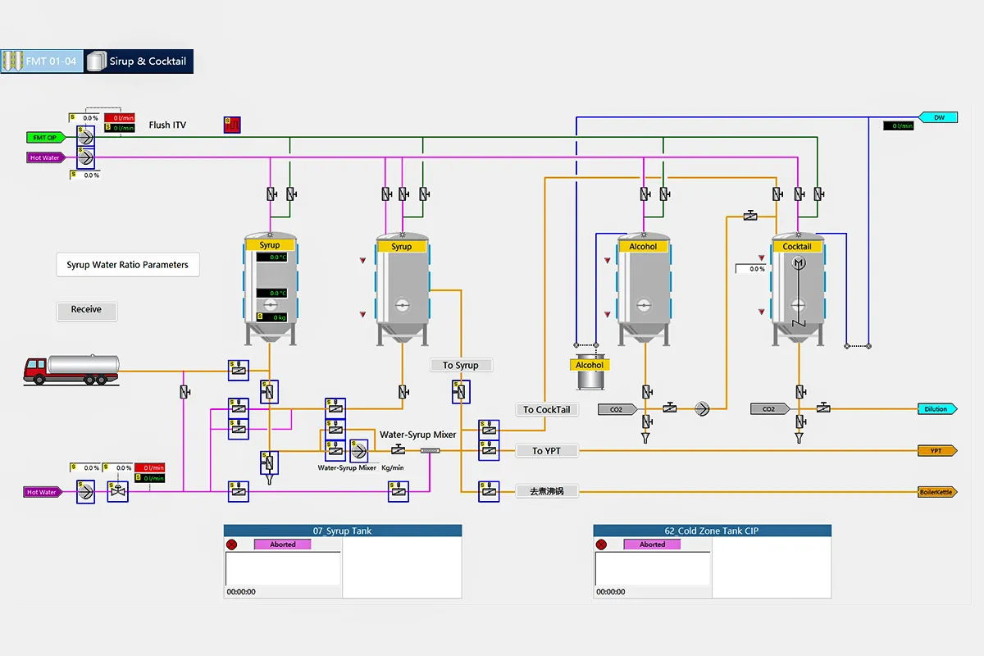Viewport: 984px width, 656px height.
Task: Click outlet valve directly below Cocktail tank
Action: click(799, 391)
